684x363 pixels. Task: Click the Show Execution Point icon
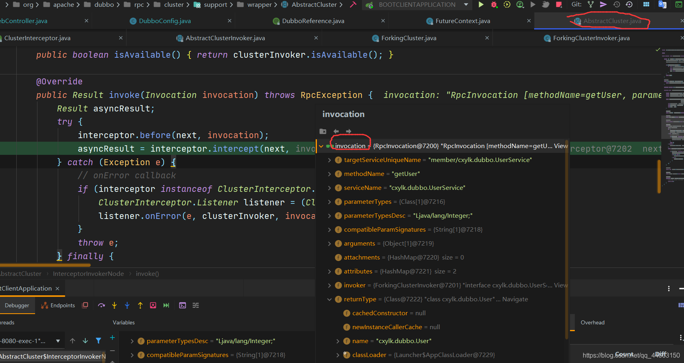(85, 305)
